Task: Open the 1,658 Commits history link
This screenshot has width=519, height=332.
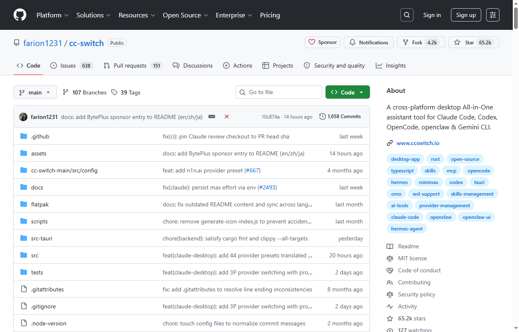Action: 340,117
